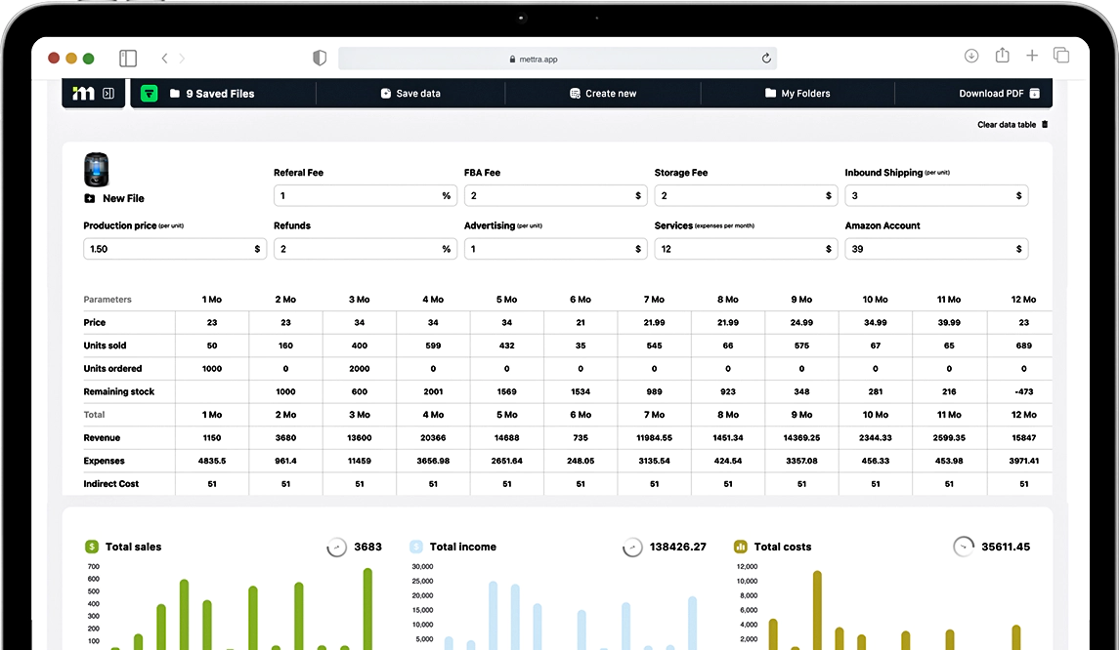Click the privacy shield icon in browser toolbar
This screenshot has width=1120, height=650.
pos(320,59)
